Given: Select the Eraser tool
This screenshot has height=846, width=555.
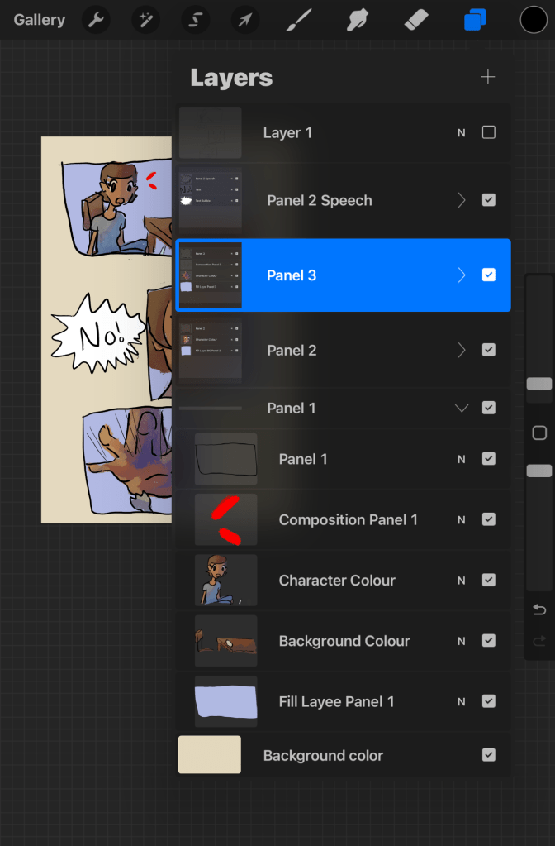Looking at the screenshot, I should 415,20.
